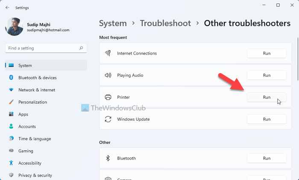The height and width of the screenshot is (180, 299).
Task: Open Personalization settings
Action: 46,102
